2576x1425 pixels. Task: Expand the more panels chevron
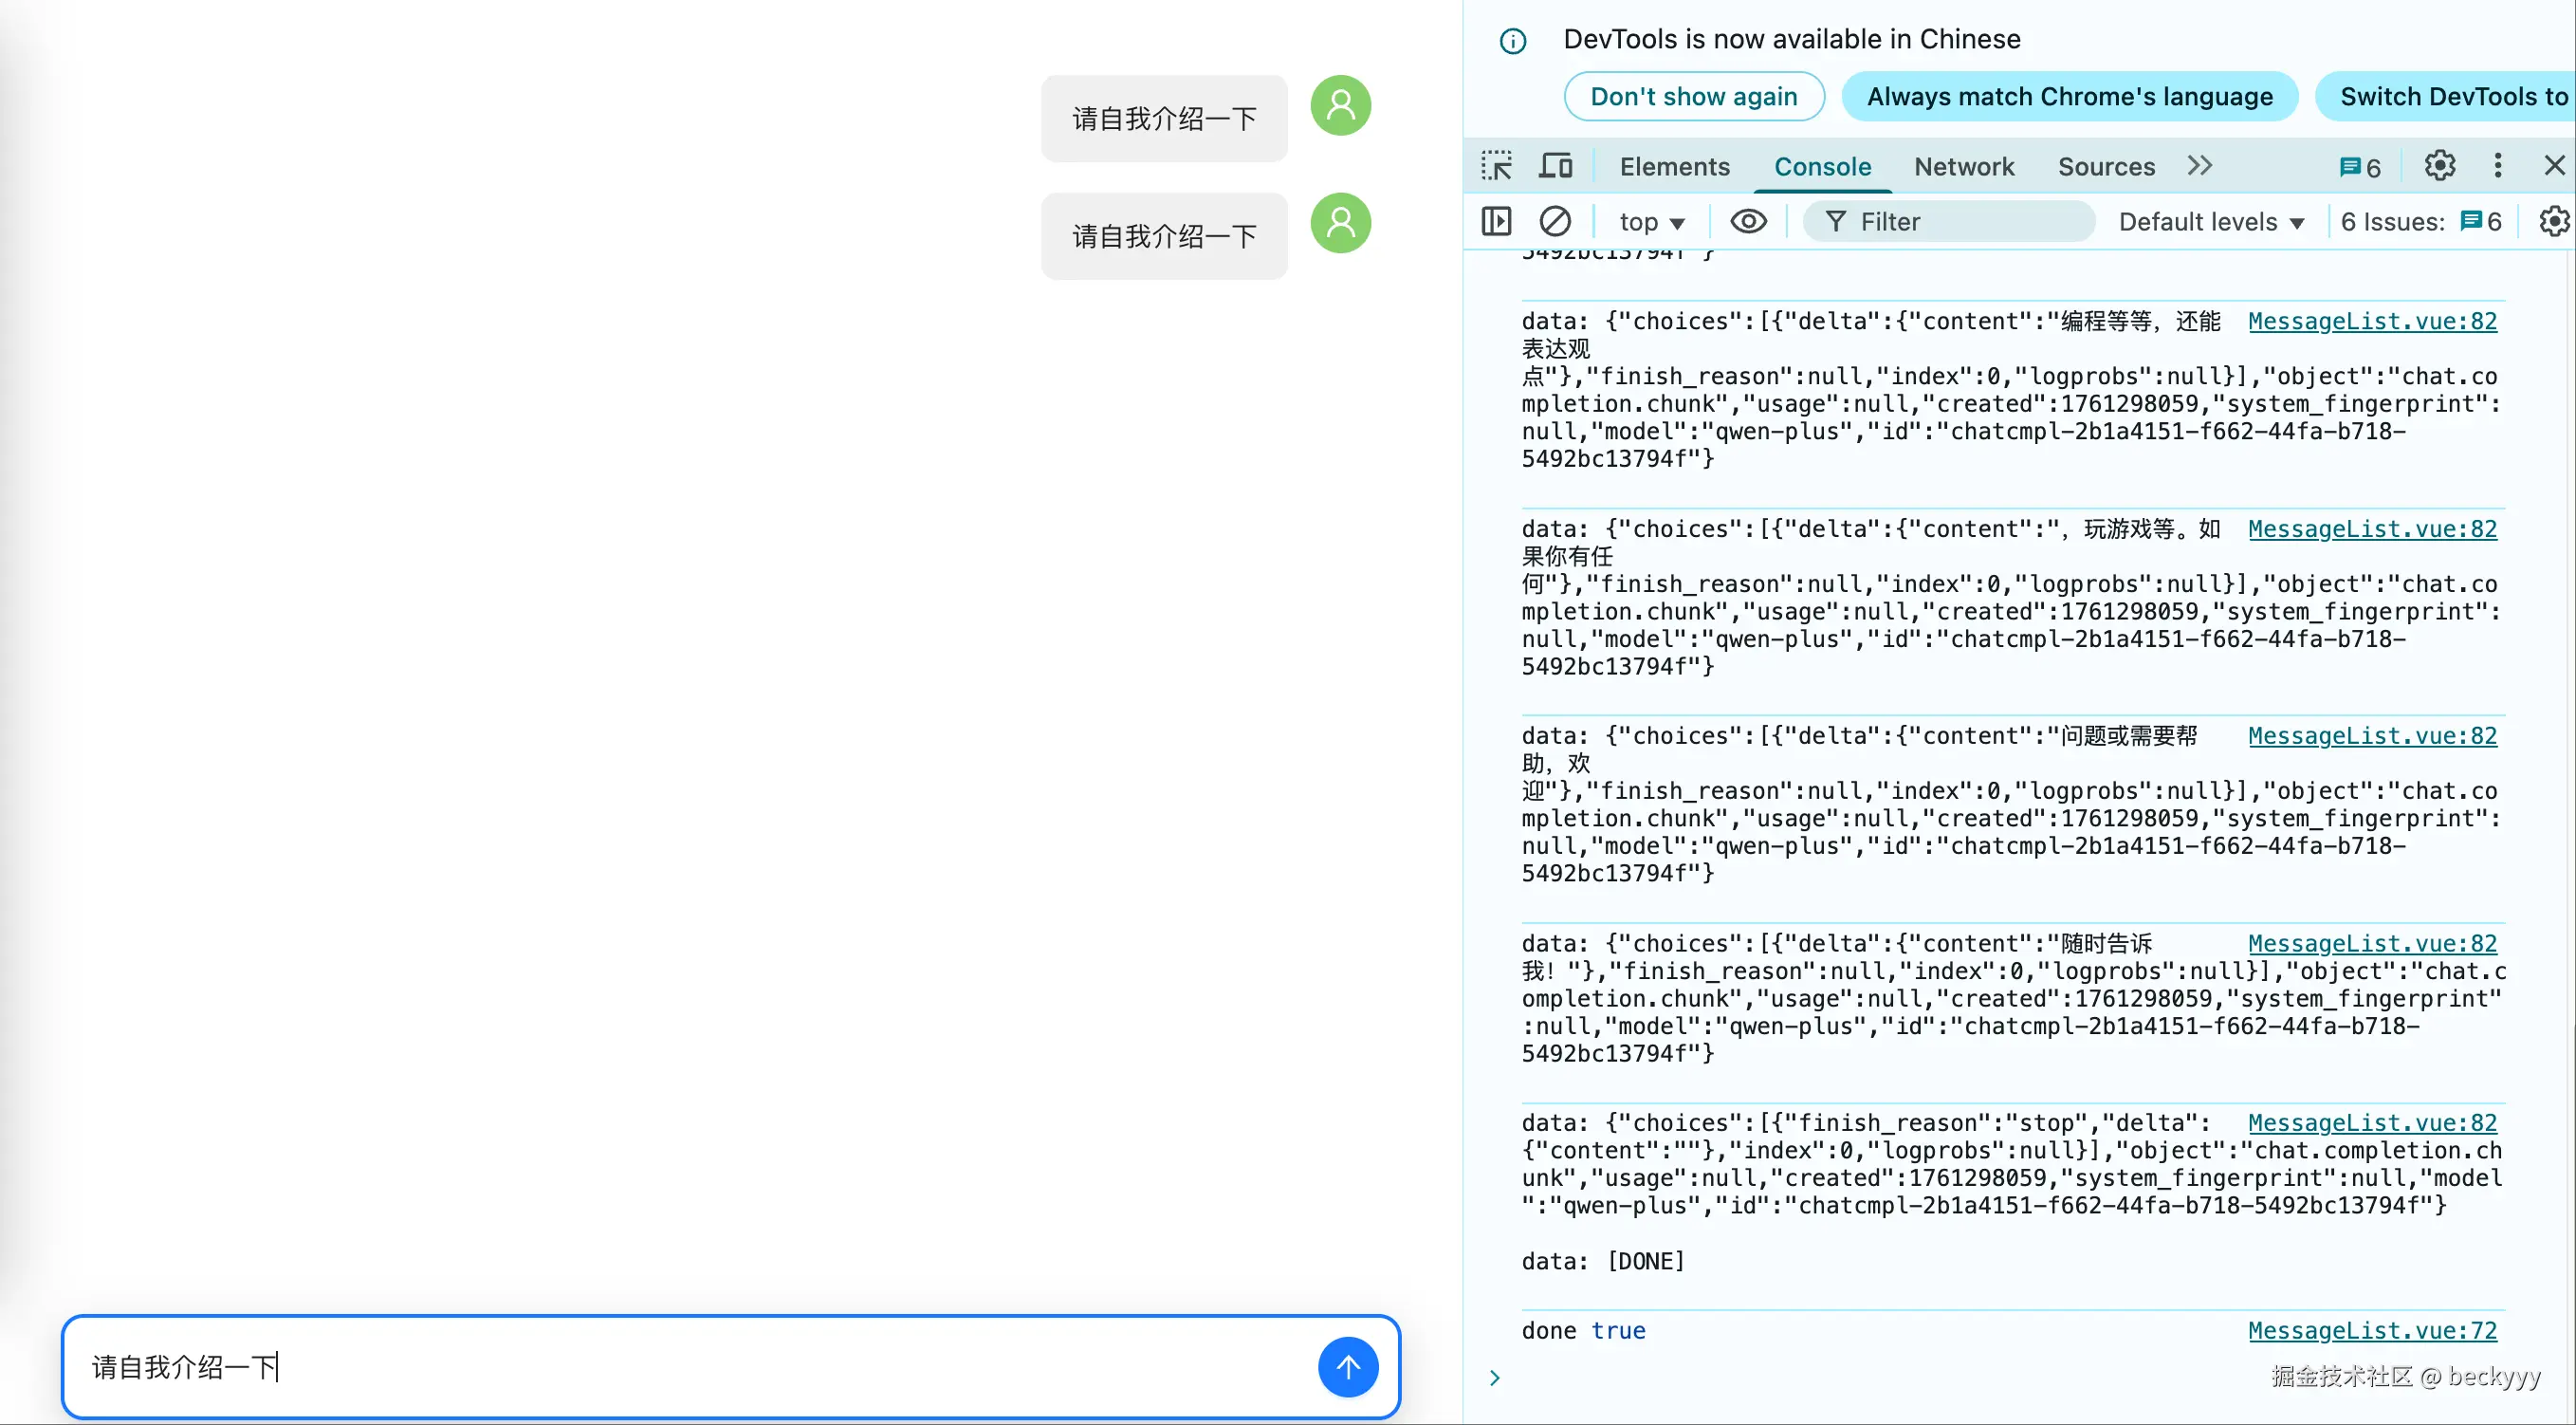(2200, 165)
